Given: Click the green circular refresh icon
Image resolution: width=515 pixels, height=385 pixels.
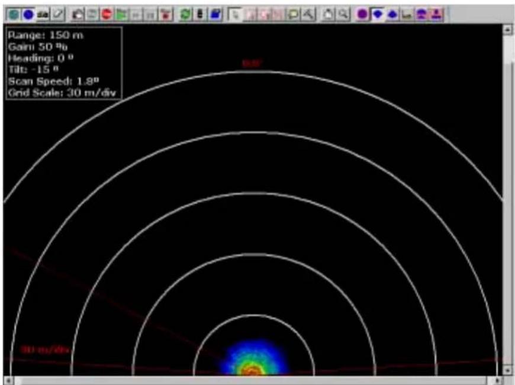Looking at the screenshot, I should (x=185, y=14).
